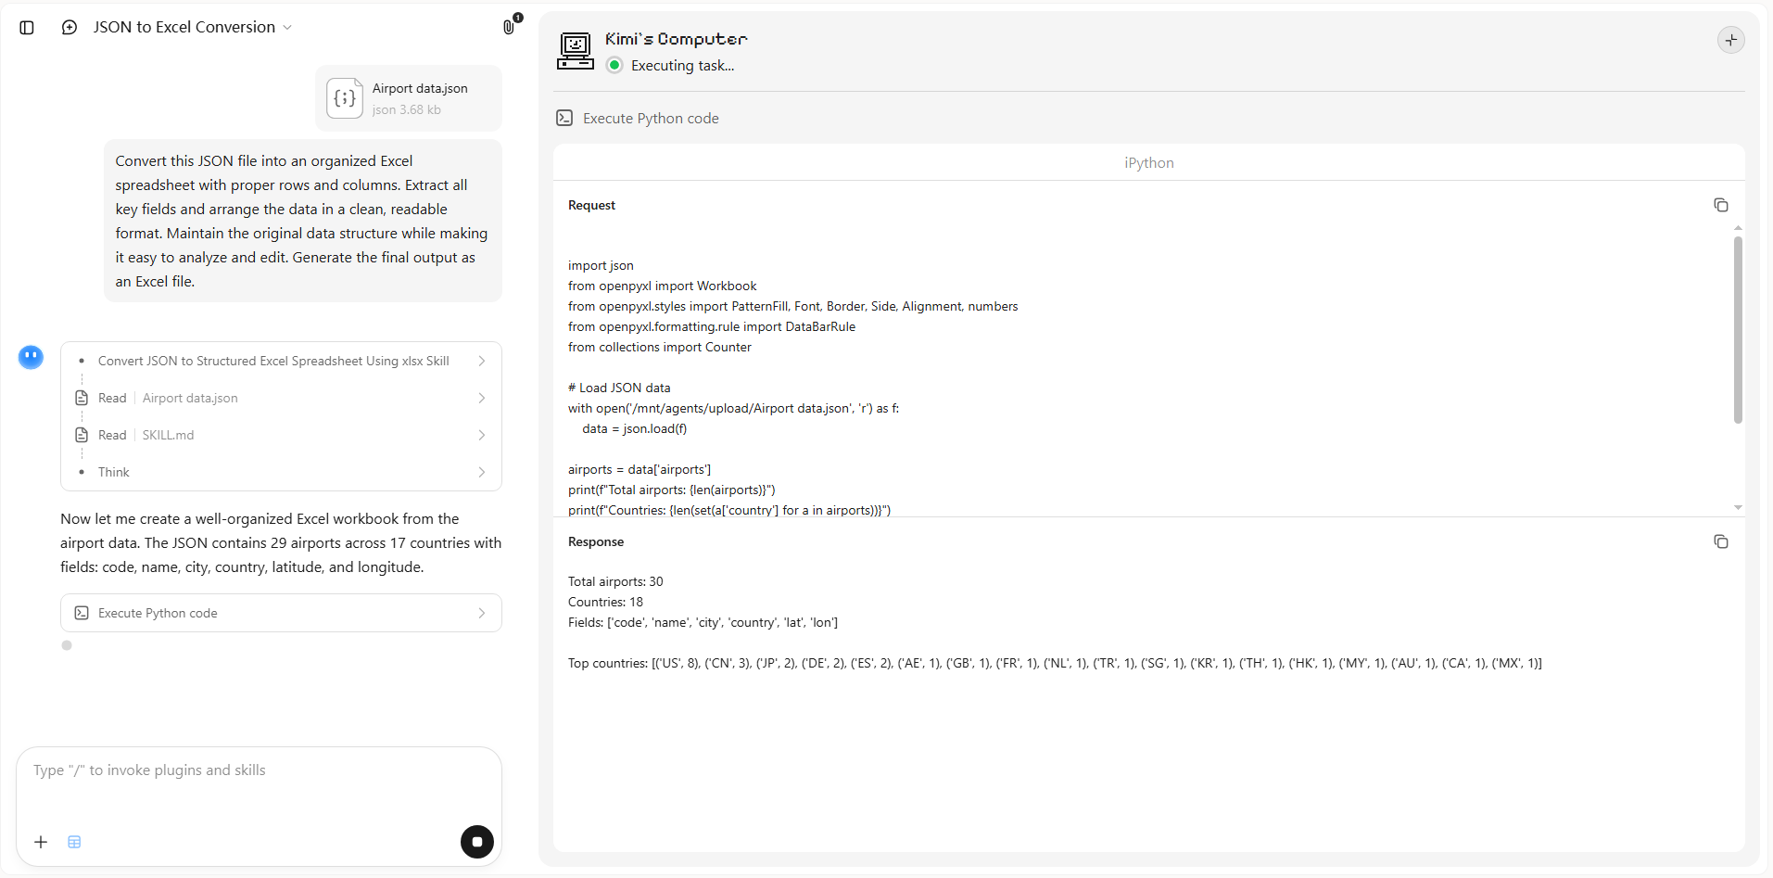Add attachment via plus icon in input box
Image resolution: width=1773 pixels, height=878 pixels.
pyautogui.click(x=41, y=842)
